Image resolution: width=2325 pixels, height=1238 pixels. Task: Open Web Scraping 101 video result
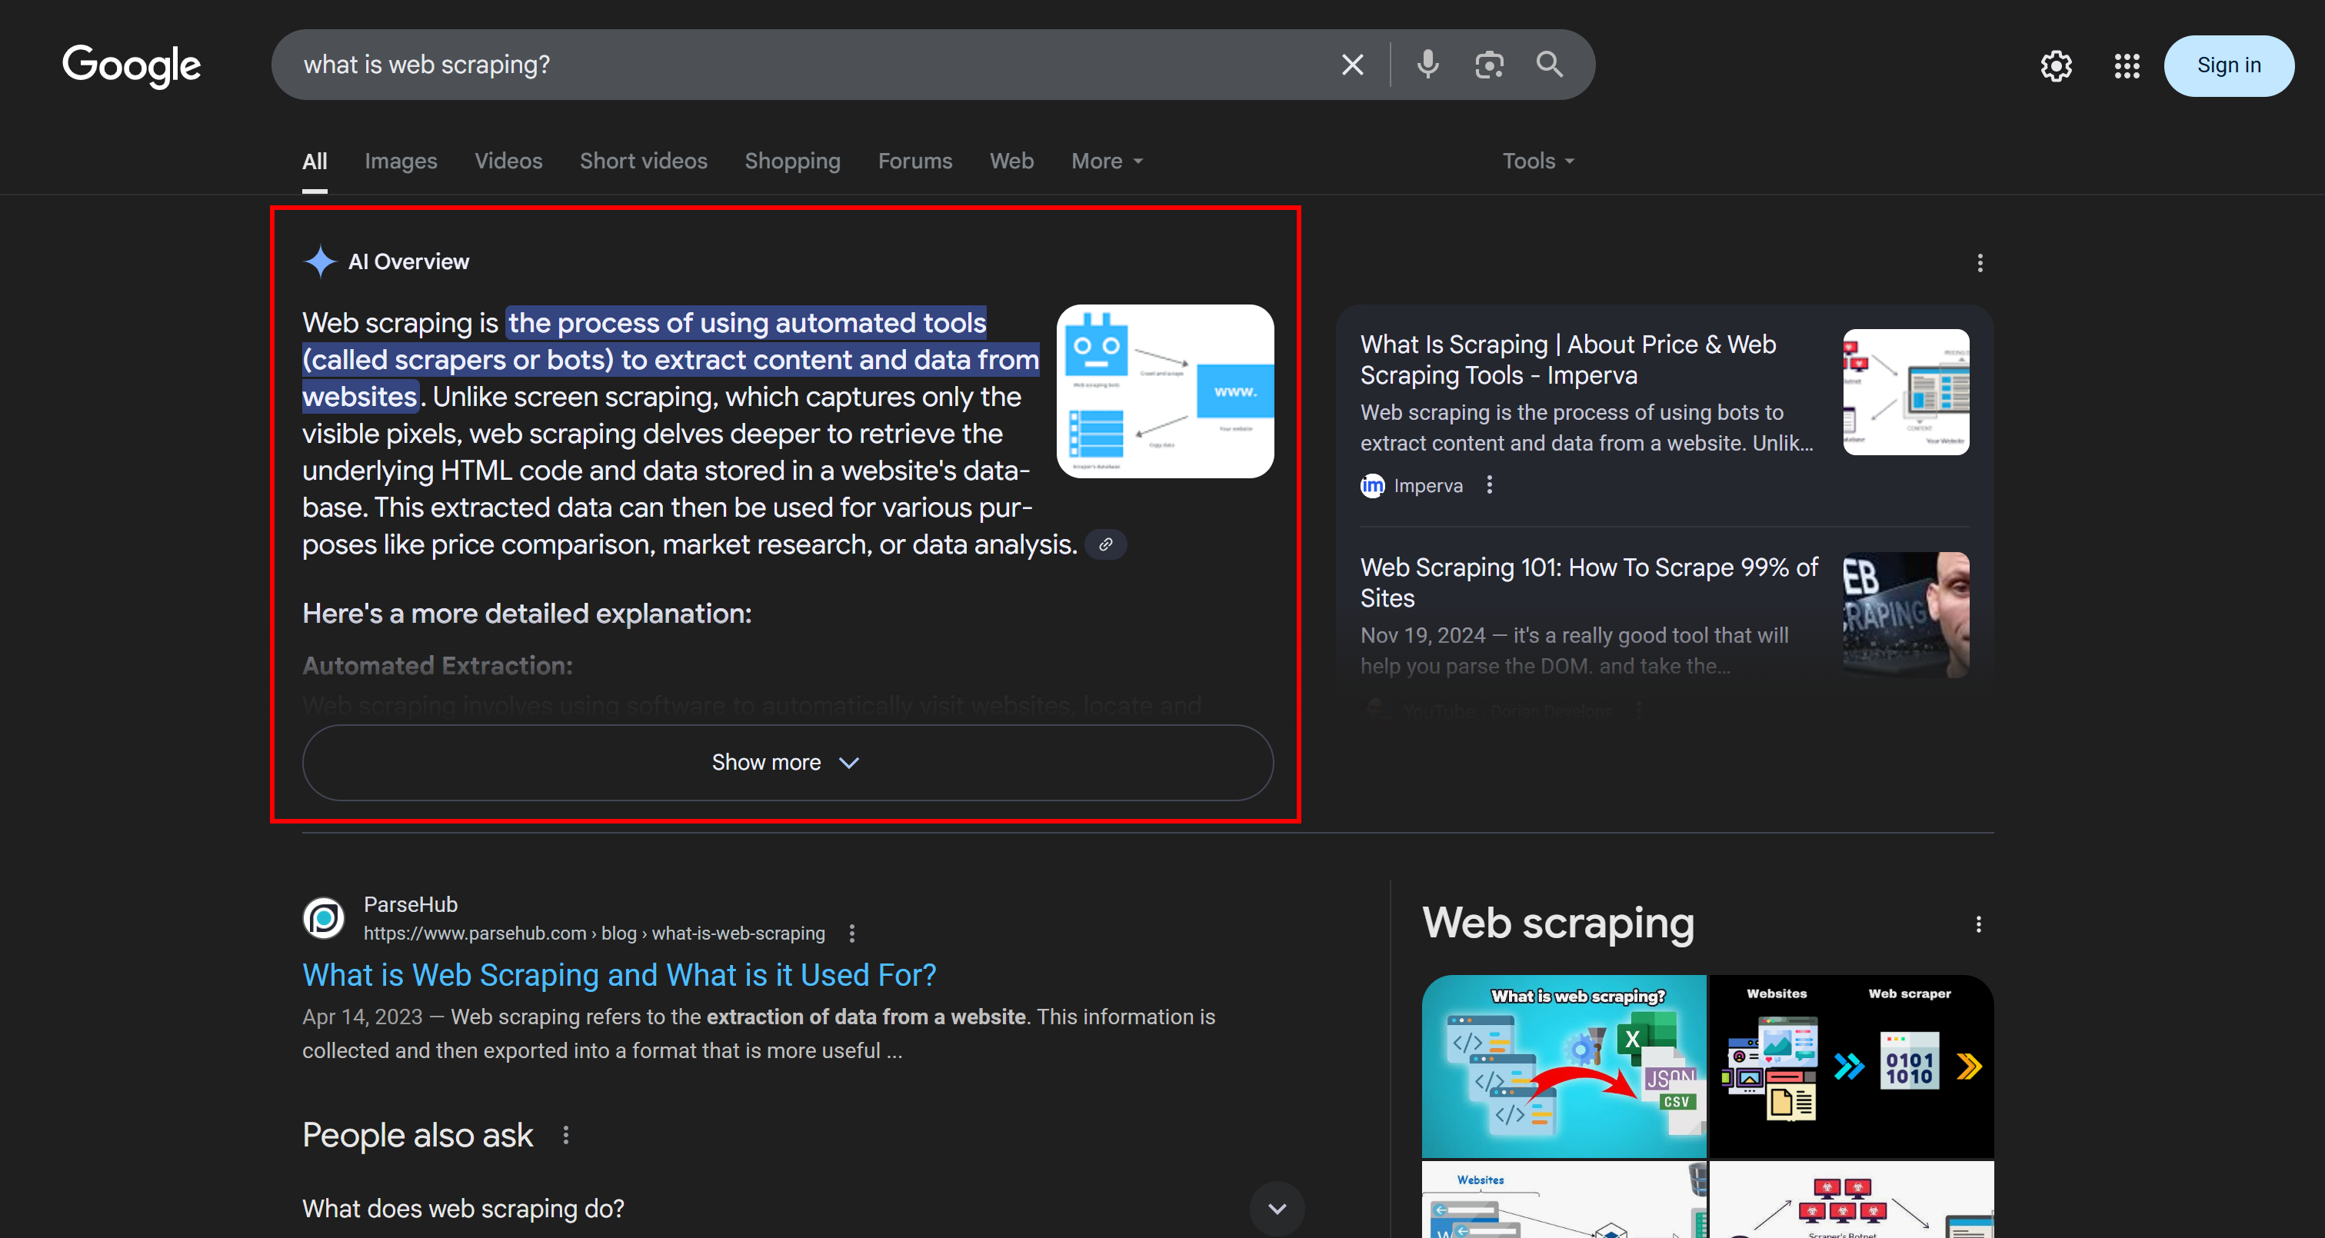[1588, 583]
